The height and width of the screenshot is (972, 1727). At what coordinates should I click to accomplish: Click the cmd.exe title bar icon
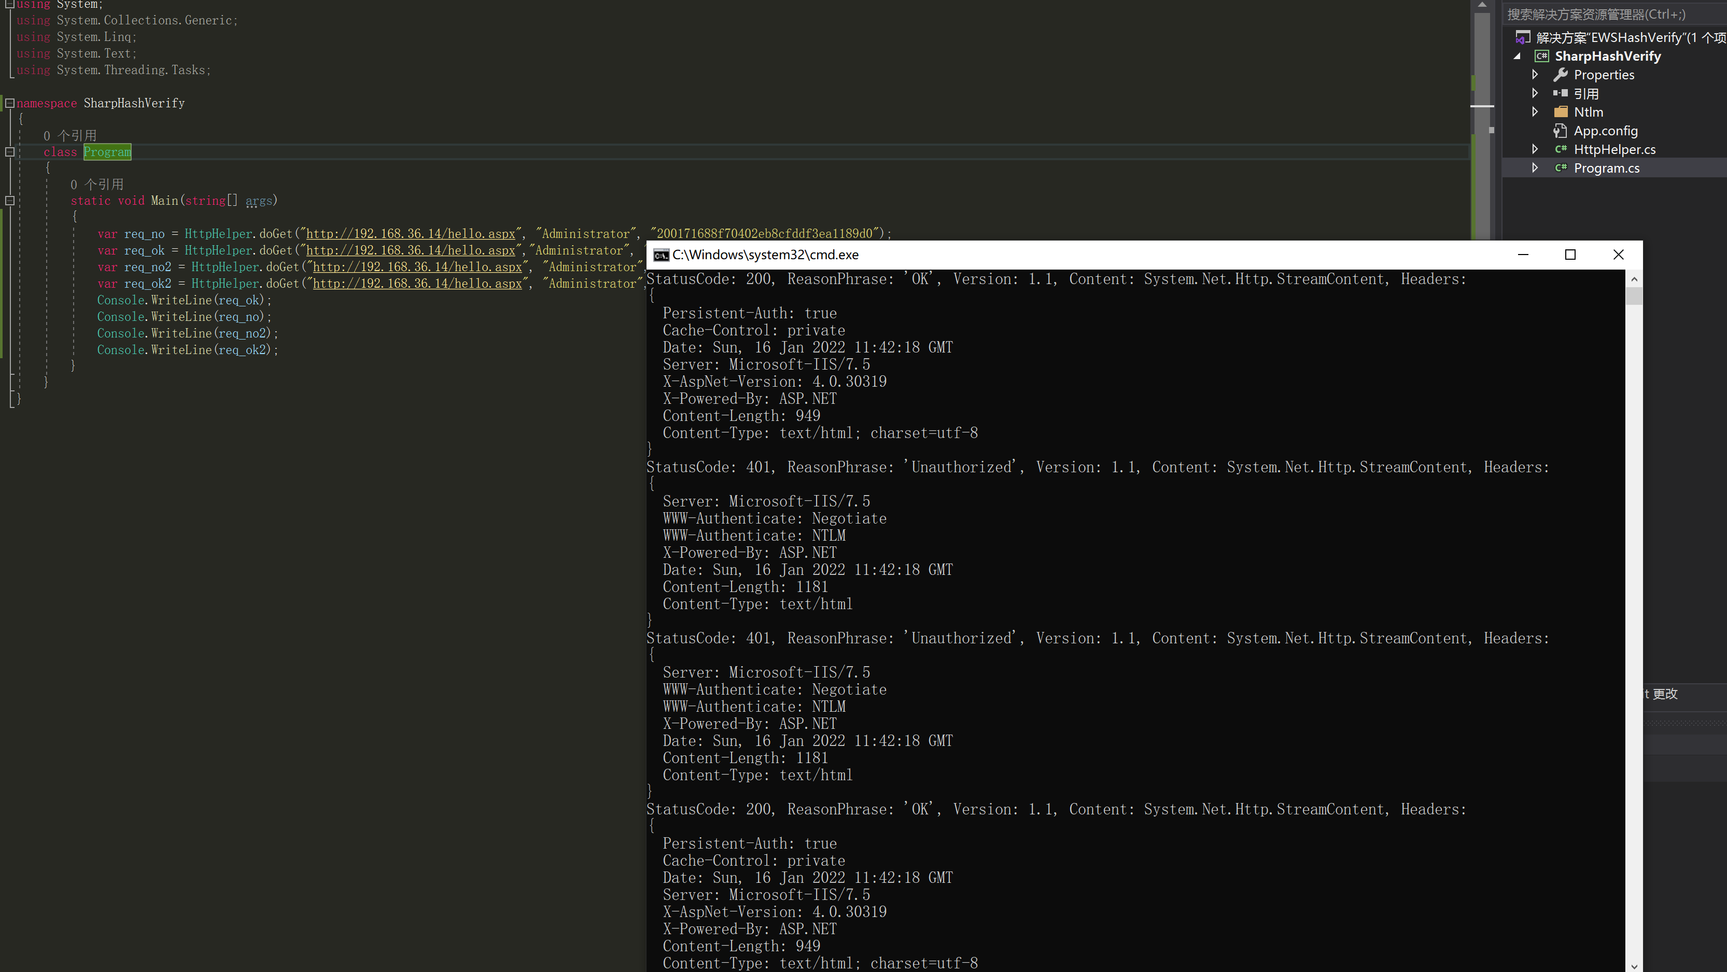[661, 255]
